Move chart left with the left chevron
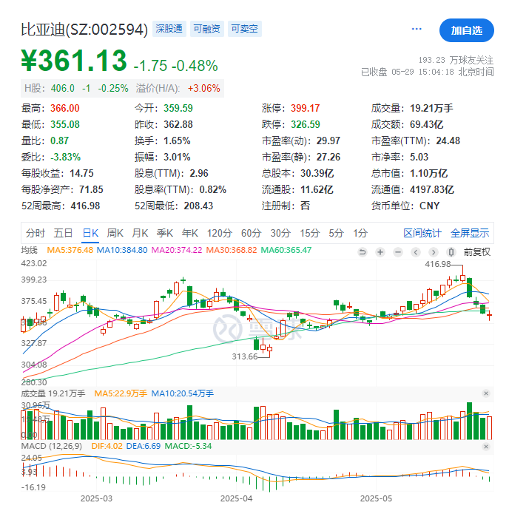 416,252
